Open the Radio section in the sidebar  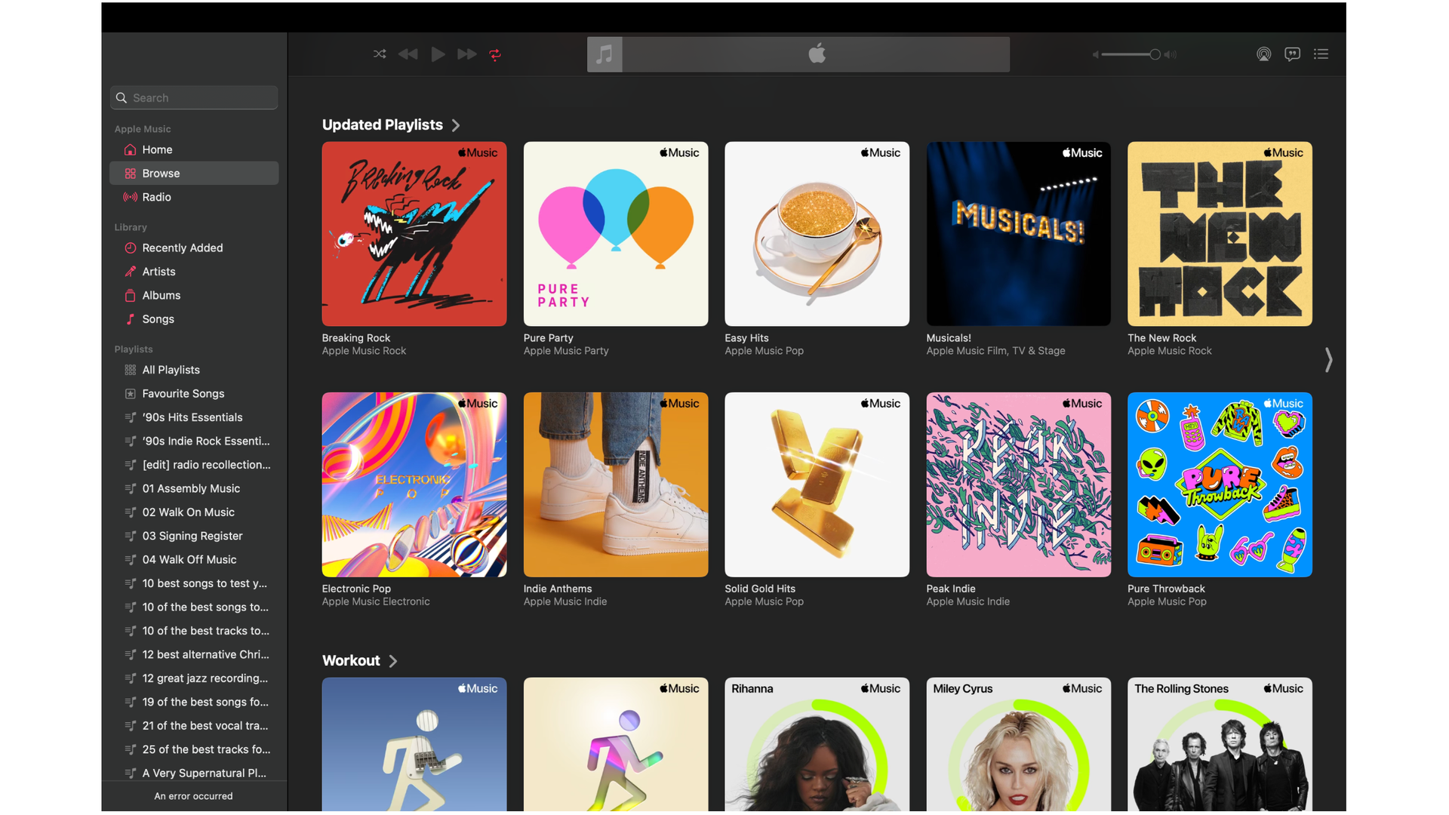click(157, 197)
